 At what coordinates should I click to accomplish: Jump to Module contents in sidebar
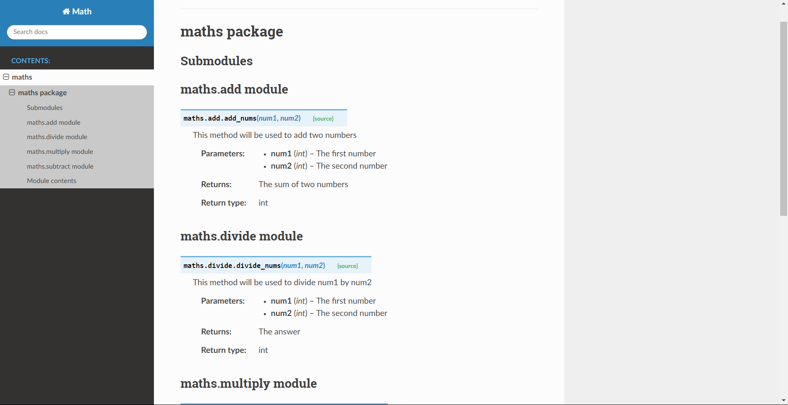coord(52,181)
